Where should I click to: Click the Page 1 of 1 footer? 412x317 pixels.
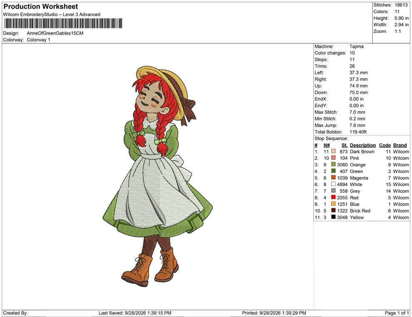point(397,313)
